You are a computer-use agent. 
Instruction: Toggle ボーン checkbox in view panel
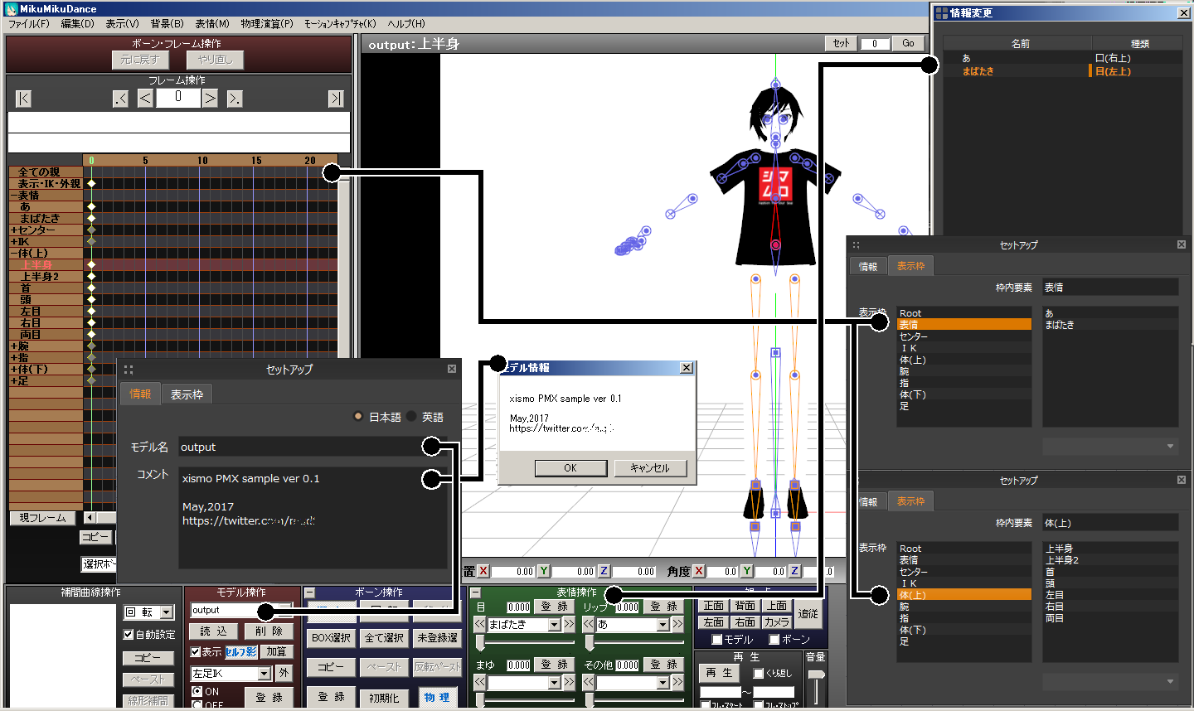tap(774, 640)
